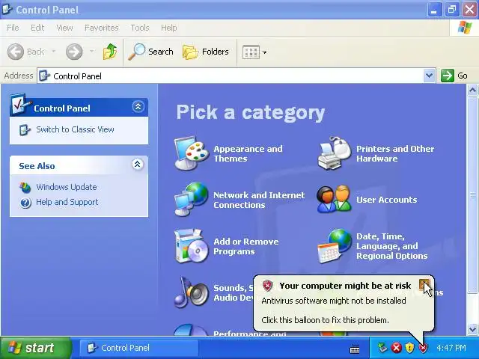The width and height of the screenshot is (479, 359).
Task: Click the Forward arrow button
Action: point(74,52)
